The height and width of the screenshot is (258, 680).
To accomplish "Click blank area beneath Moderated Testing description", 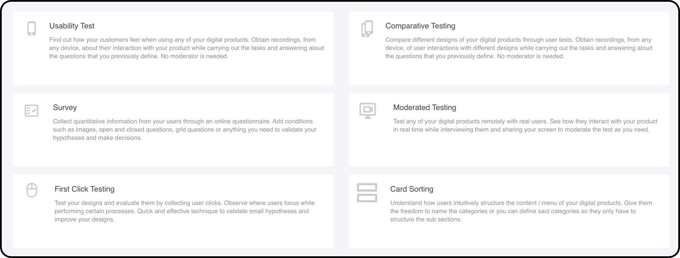I will (509, 151).
